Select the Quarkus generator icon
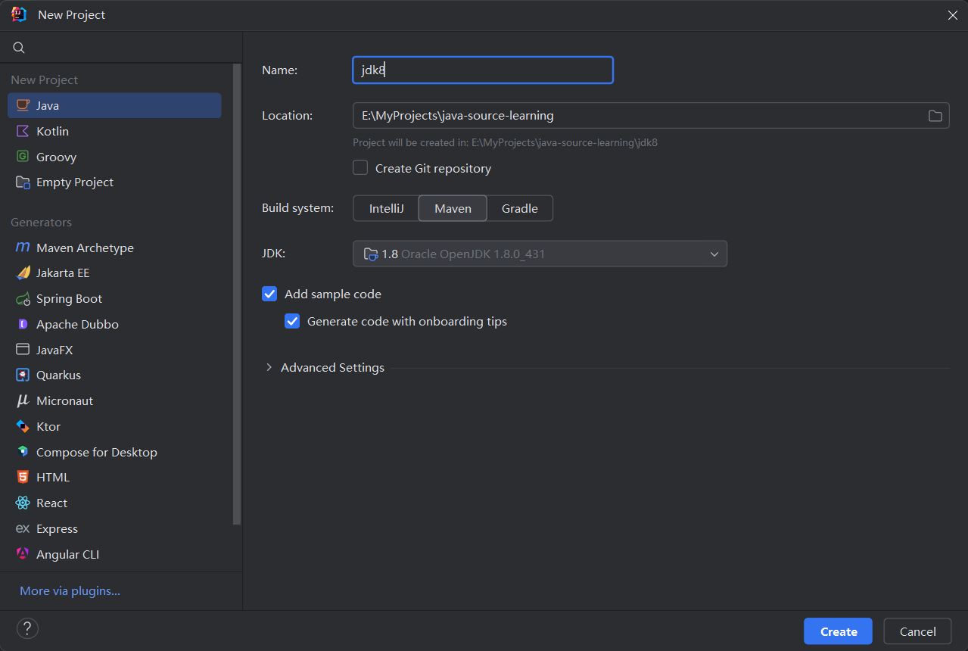The width and height of the screenshot is (968, 651). pyautogui.click(x=23, y=375)
